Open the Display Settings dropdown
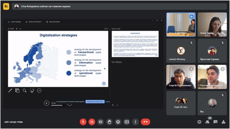The width and height of the screenshot is (230, 129). point(34,22)
